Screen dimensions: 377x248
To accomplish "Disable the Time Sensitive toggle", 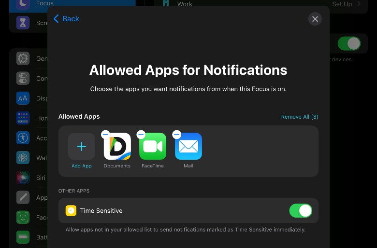I will [300, 211].
